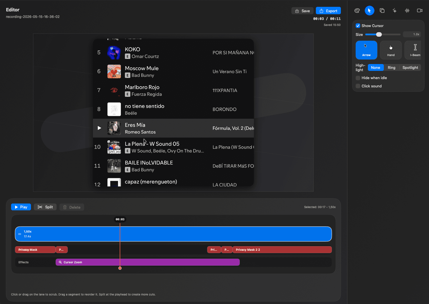Set cursor highlight to Spotlight
Viewport: 429px width, 304px height.
point(410,67)
